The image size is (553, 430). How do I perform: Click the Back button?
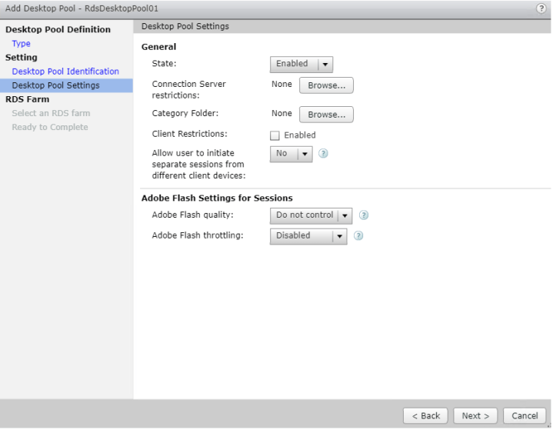tap(425, 415)
